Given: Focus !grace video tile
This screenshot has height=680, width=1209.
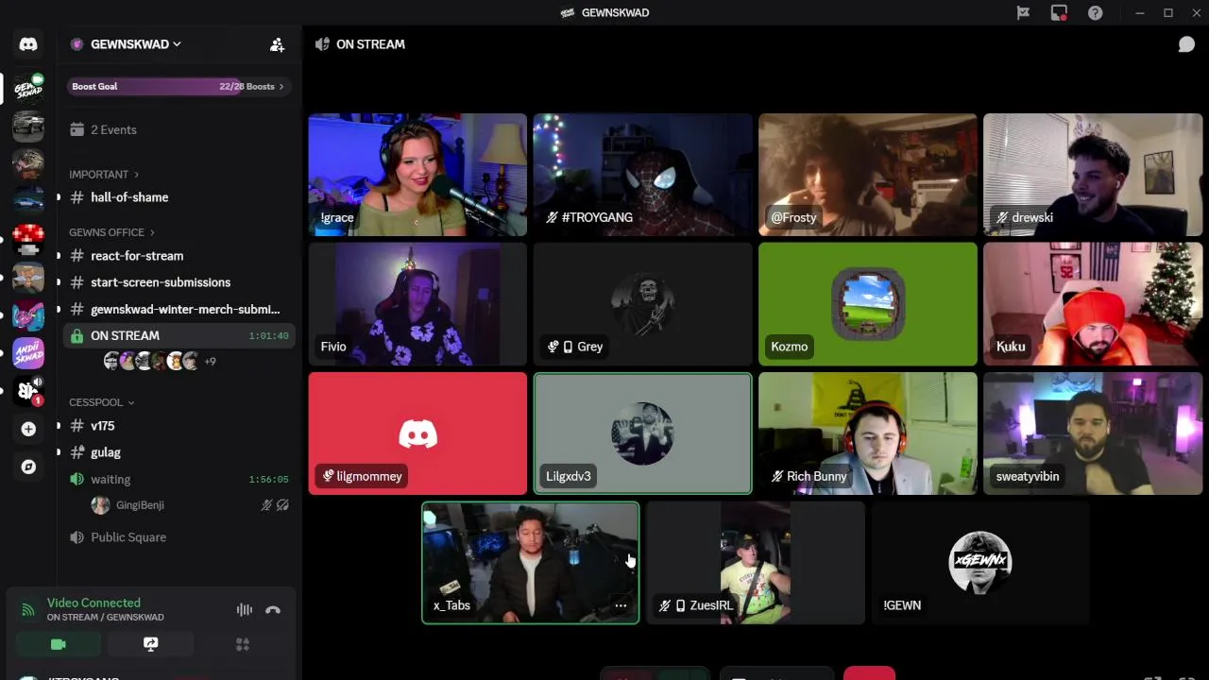Looking at the screenshot, I should (x=417, y=175).
